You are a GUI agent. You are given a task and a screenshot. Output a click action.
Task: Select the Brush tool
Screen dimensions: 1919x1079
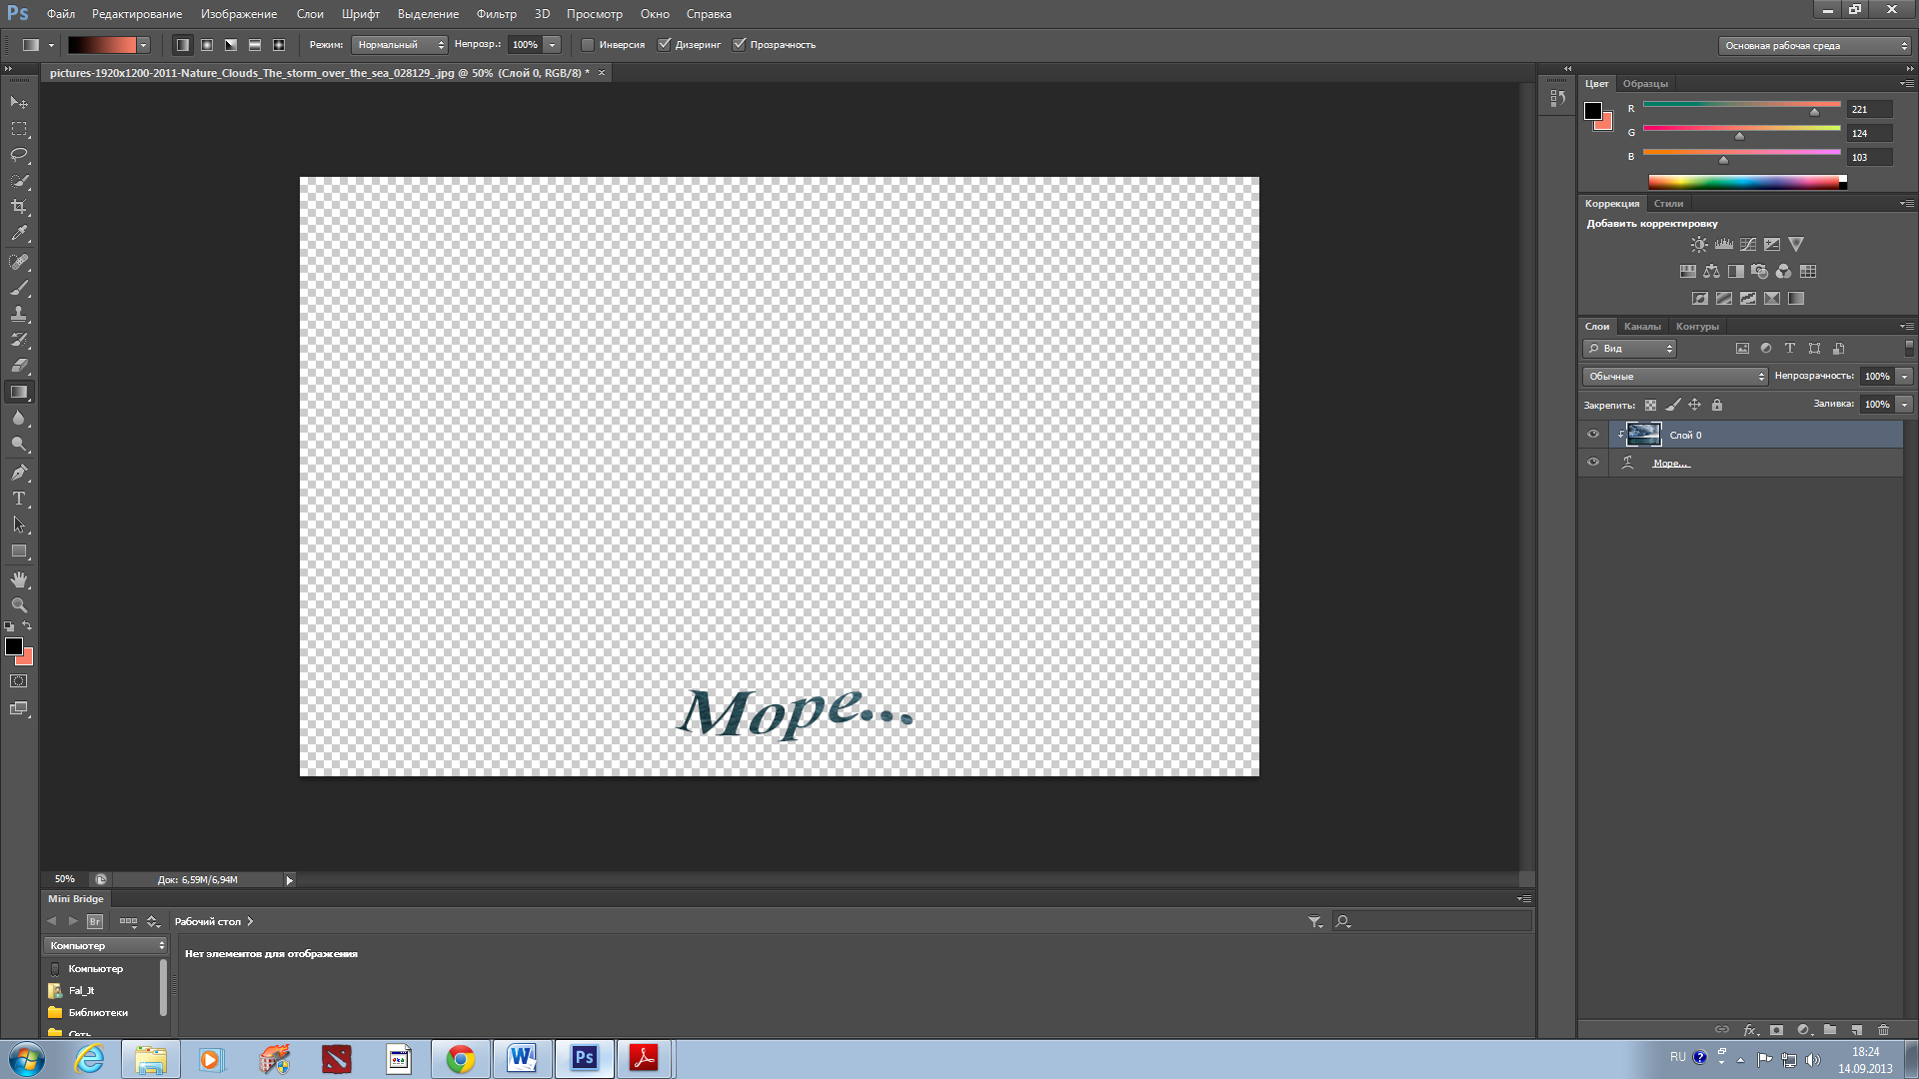pyautogui.click(x=19, y=288)
